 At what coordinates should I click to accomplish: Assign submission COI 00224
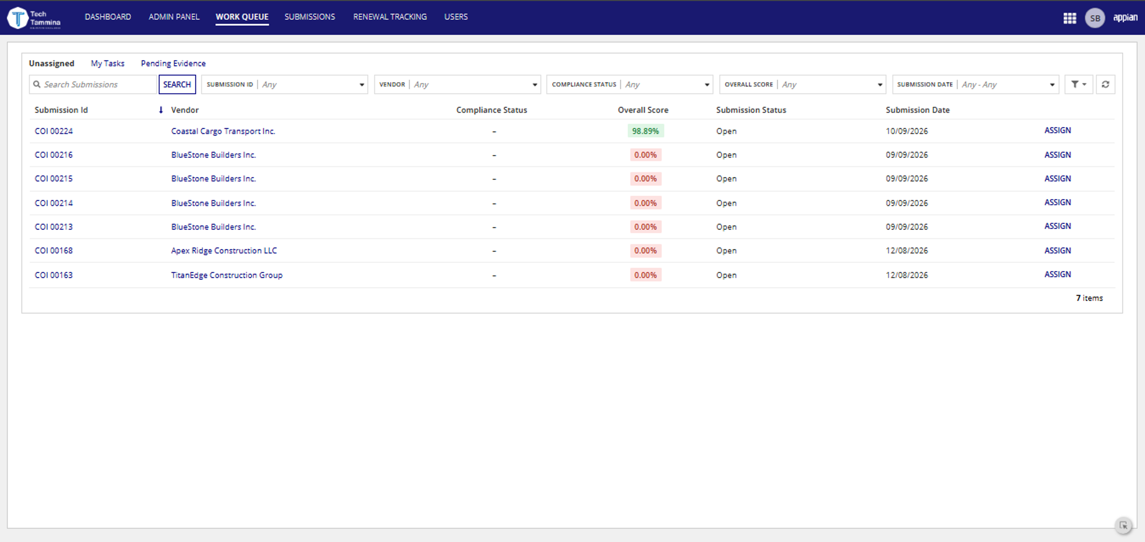click(1057, 130)
